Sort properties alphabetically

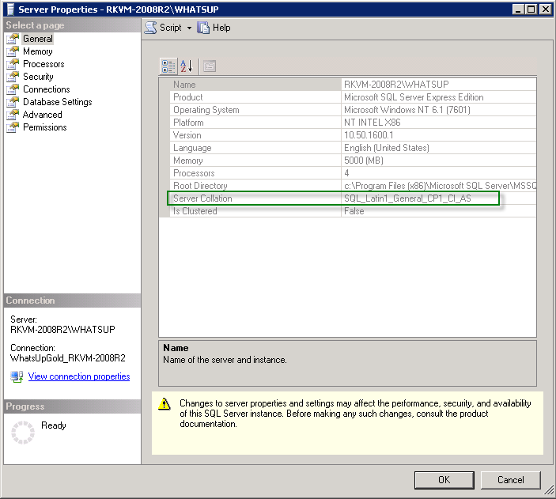click(x=187, y=66)
